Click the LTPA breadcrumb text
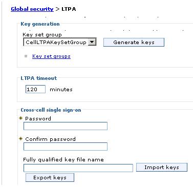193x187 pixels. coord(69,9)
